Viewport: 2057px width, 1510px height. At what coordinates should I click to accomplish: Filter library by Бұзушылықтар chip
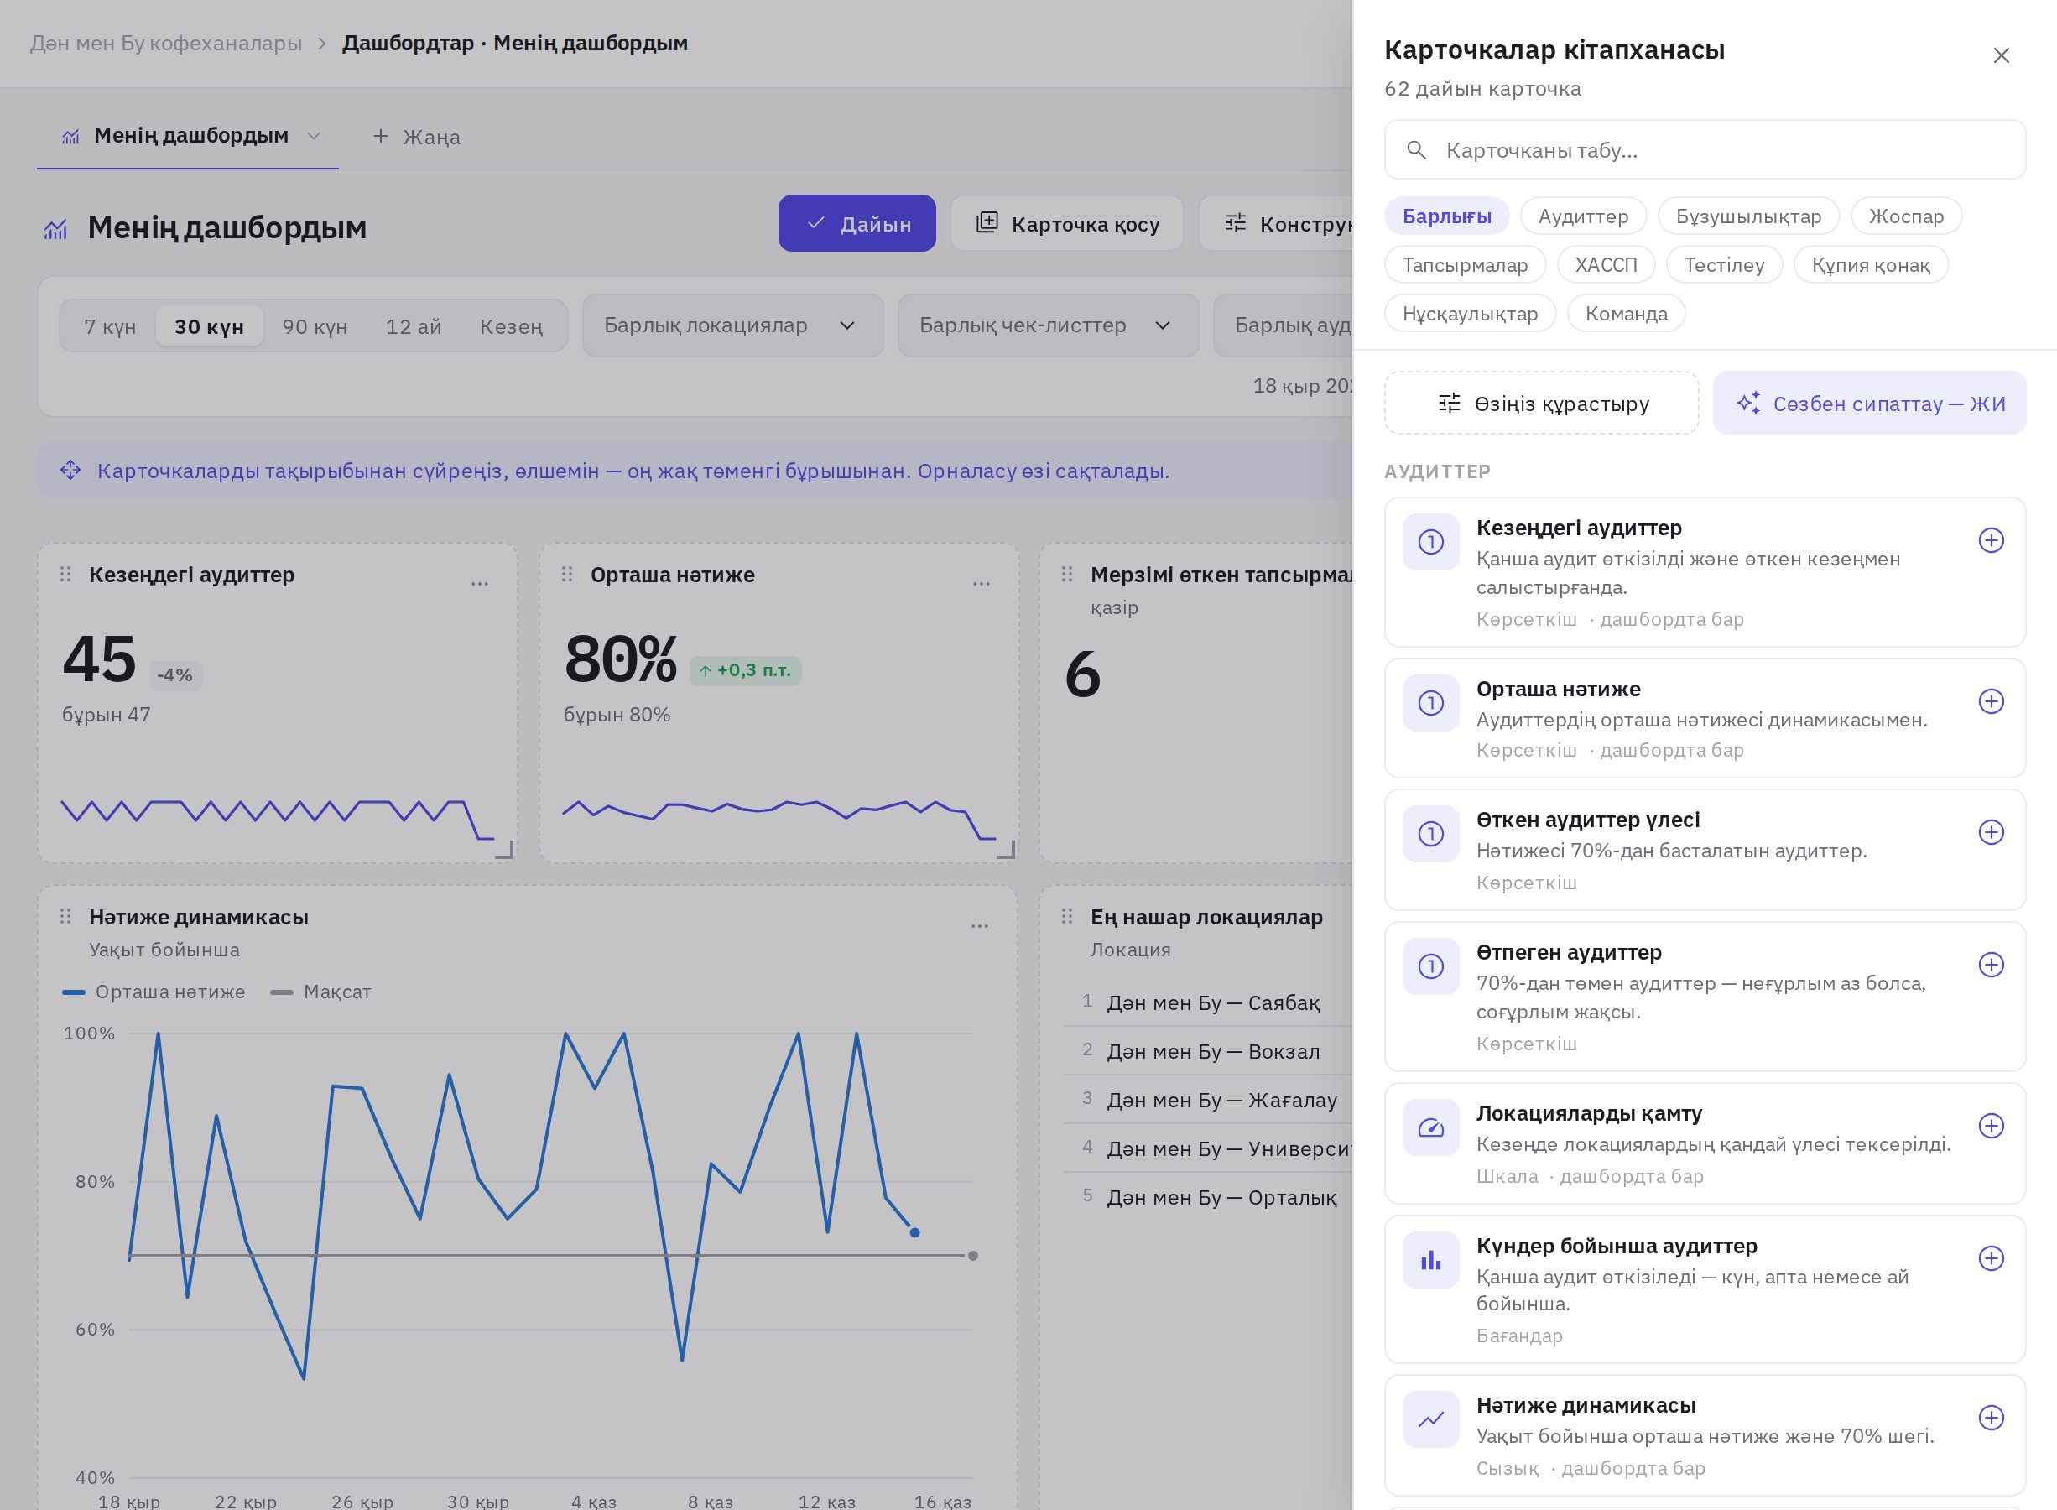tap(1748, 216)
